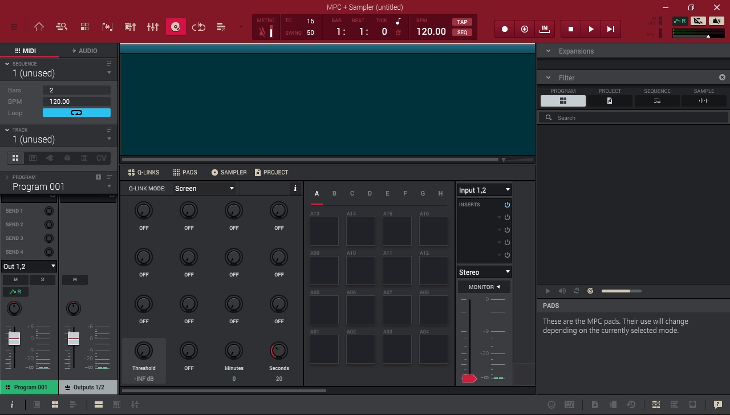
Task: Switch to the AUDIO tab
Action: pos(84,51)
